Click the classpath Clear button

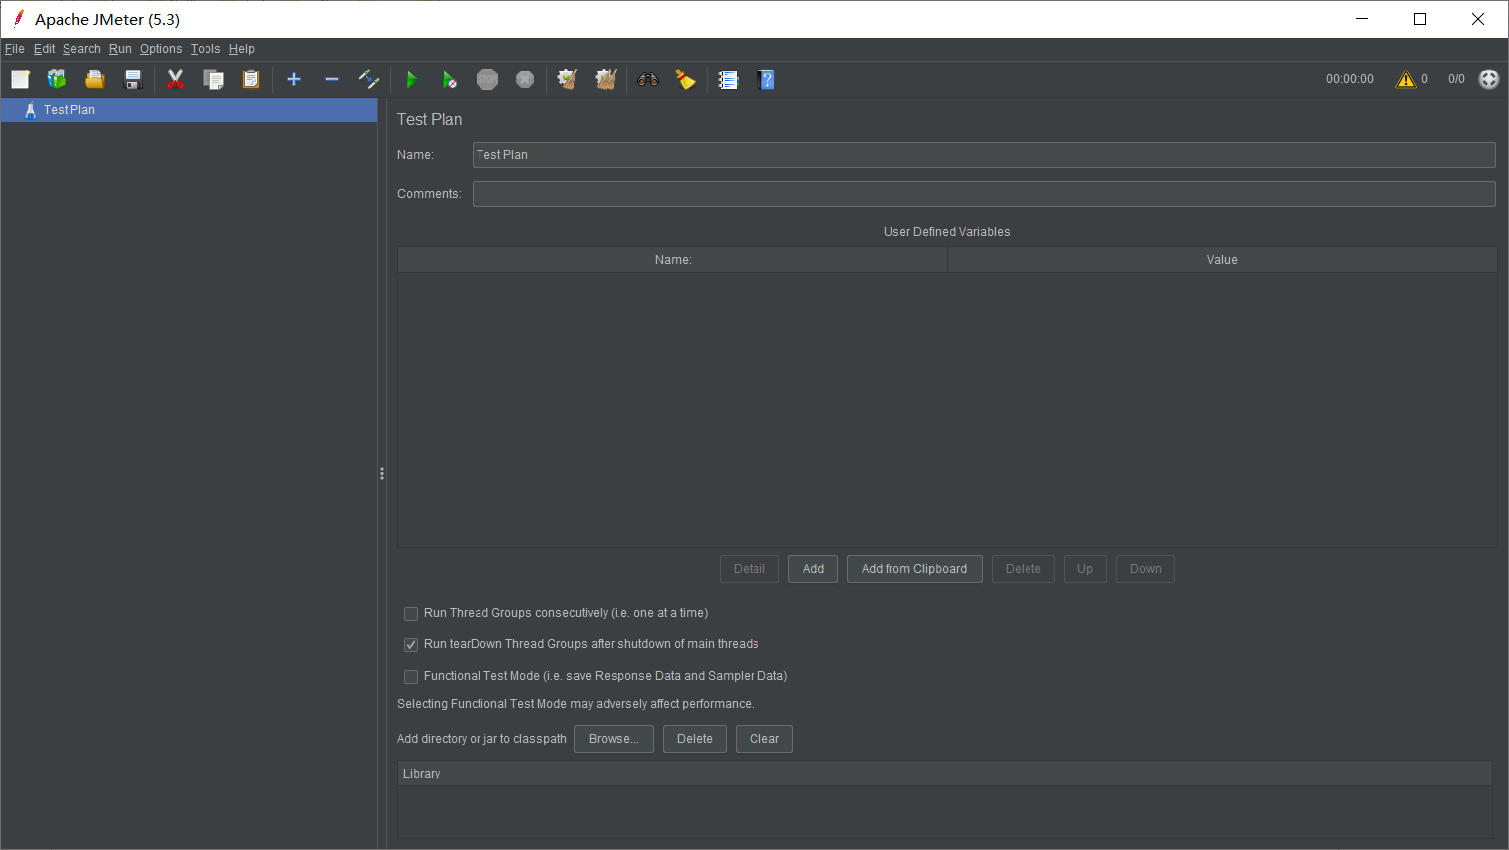[764, 739]
